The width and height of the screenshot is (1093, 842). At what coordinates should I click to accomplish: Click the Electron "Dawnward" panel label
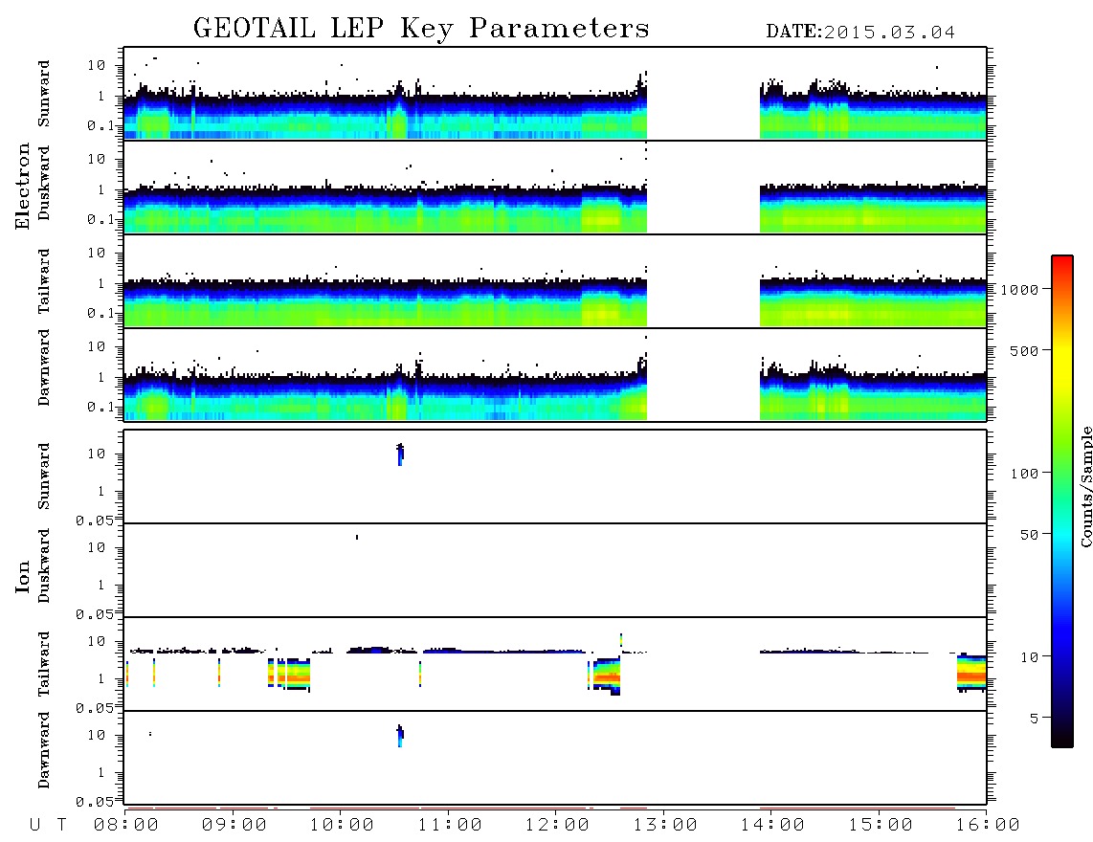point(44,367)
